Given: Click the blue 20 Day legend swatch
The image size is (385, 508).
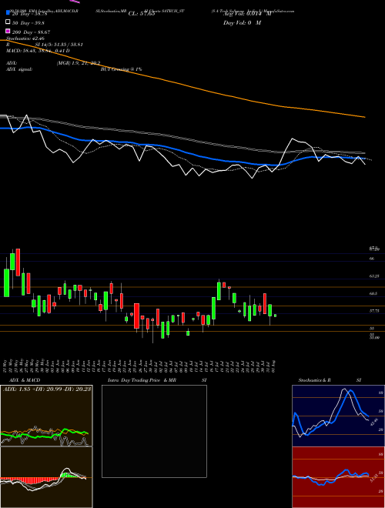Looking at the screenshot, I should (8, 12).
